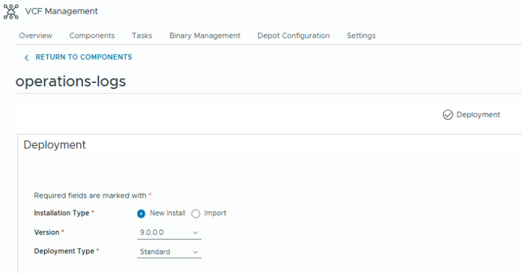Image resolution: width=522 pixels, height=273 pixels.
Task: Select the Depot Configuration tab
Action: click(x=294, y=35)
